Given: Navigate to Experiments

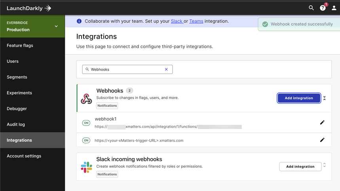Looking at the screenshot, I should (x=19, y=93).
